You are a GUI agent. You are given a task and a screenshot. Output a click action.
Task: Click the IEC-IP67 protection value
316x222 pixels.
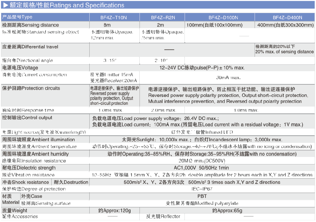(x=202, y=189)
